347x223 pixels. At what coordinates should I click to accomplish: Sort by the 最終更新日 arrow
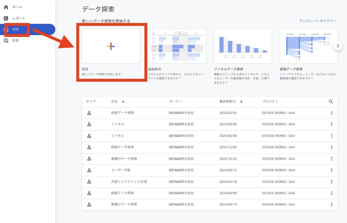coord(241,102)
